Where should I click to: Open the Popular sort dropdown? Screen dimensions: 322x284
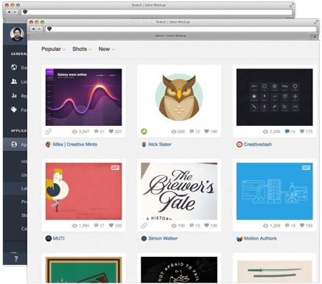tap(54, 49)
